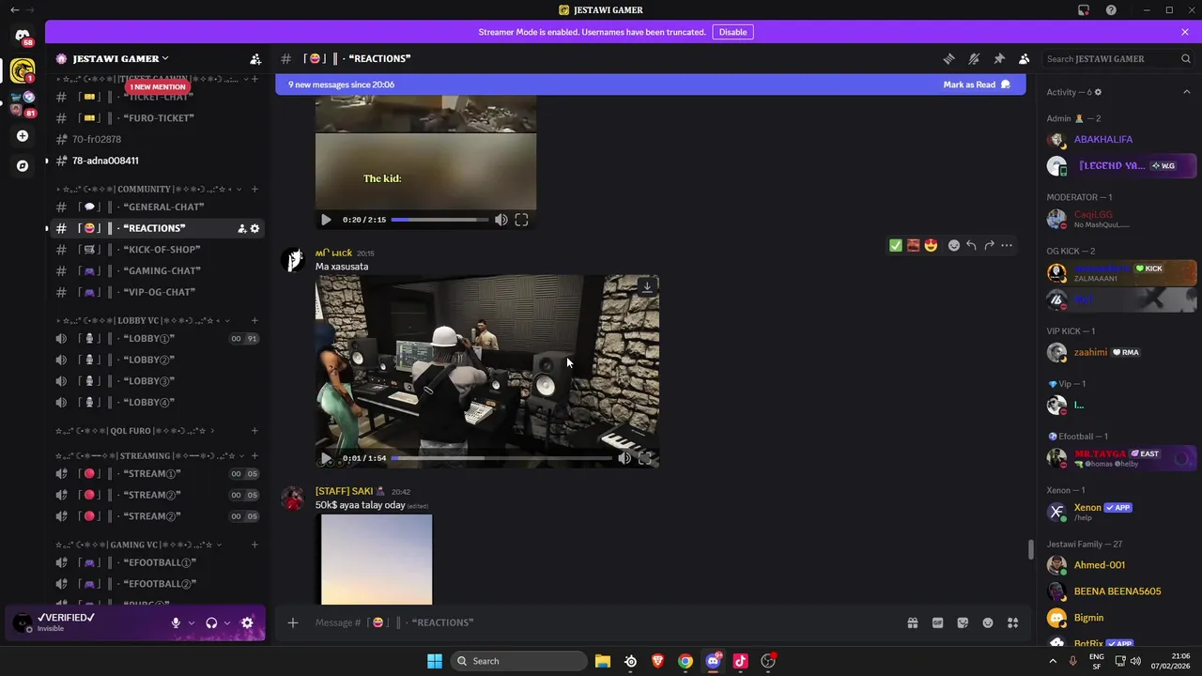Toggle the member list icon
Screen dimensions: 1202x676
click(x=1025, y=58)
